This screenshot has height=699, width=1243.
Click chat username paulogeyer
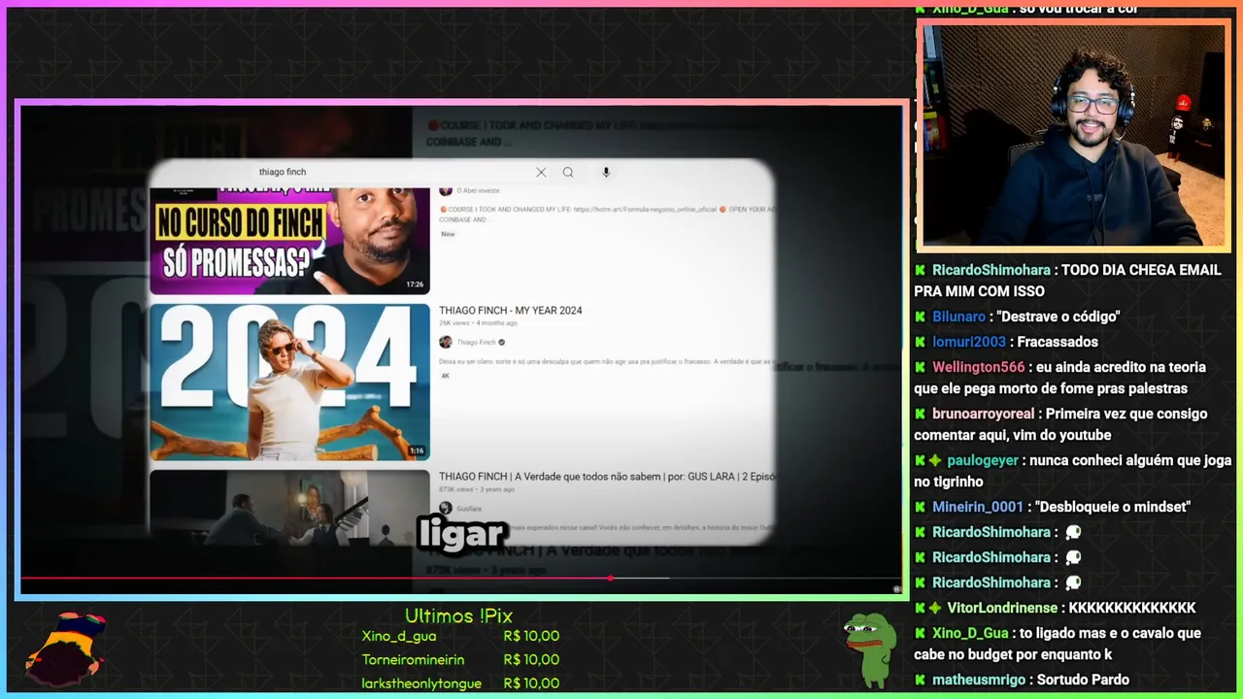(983, 460)
